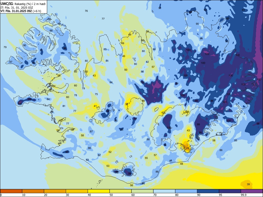Click the '24' humidity value on the map

pos(188,148)
